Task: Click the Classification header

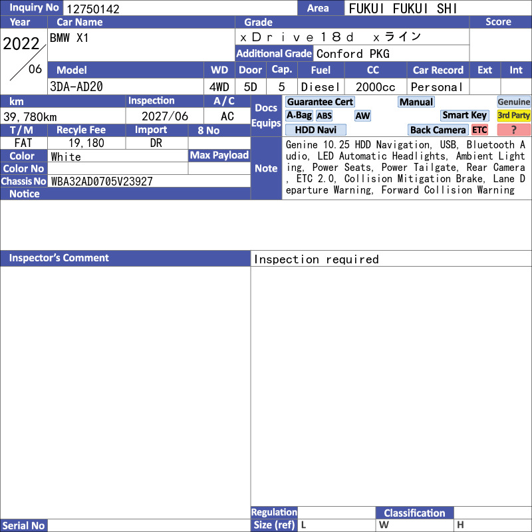Action: pos(414,513)
